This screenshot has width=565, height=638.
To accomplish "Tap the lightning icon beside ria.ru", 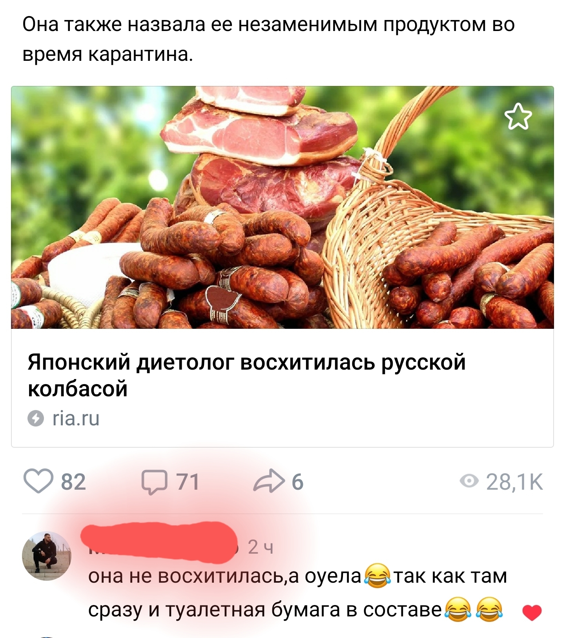I will point(35,418).
